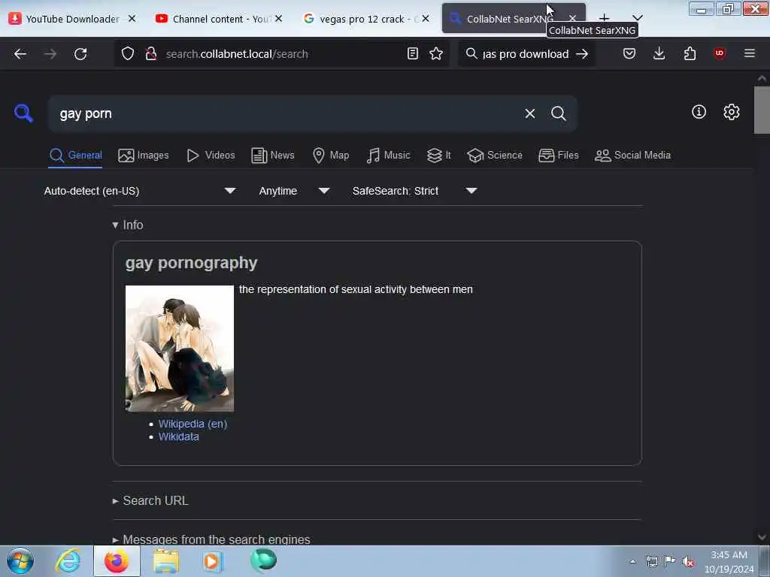Image resolution: width=770 pixels, height=577 pixels.
Task: Open the Wikidata link
Action: pos(179,437)
